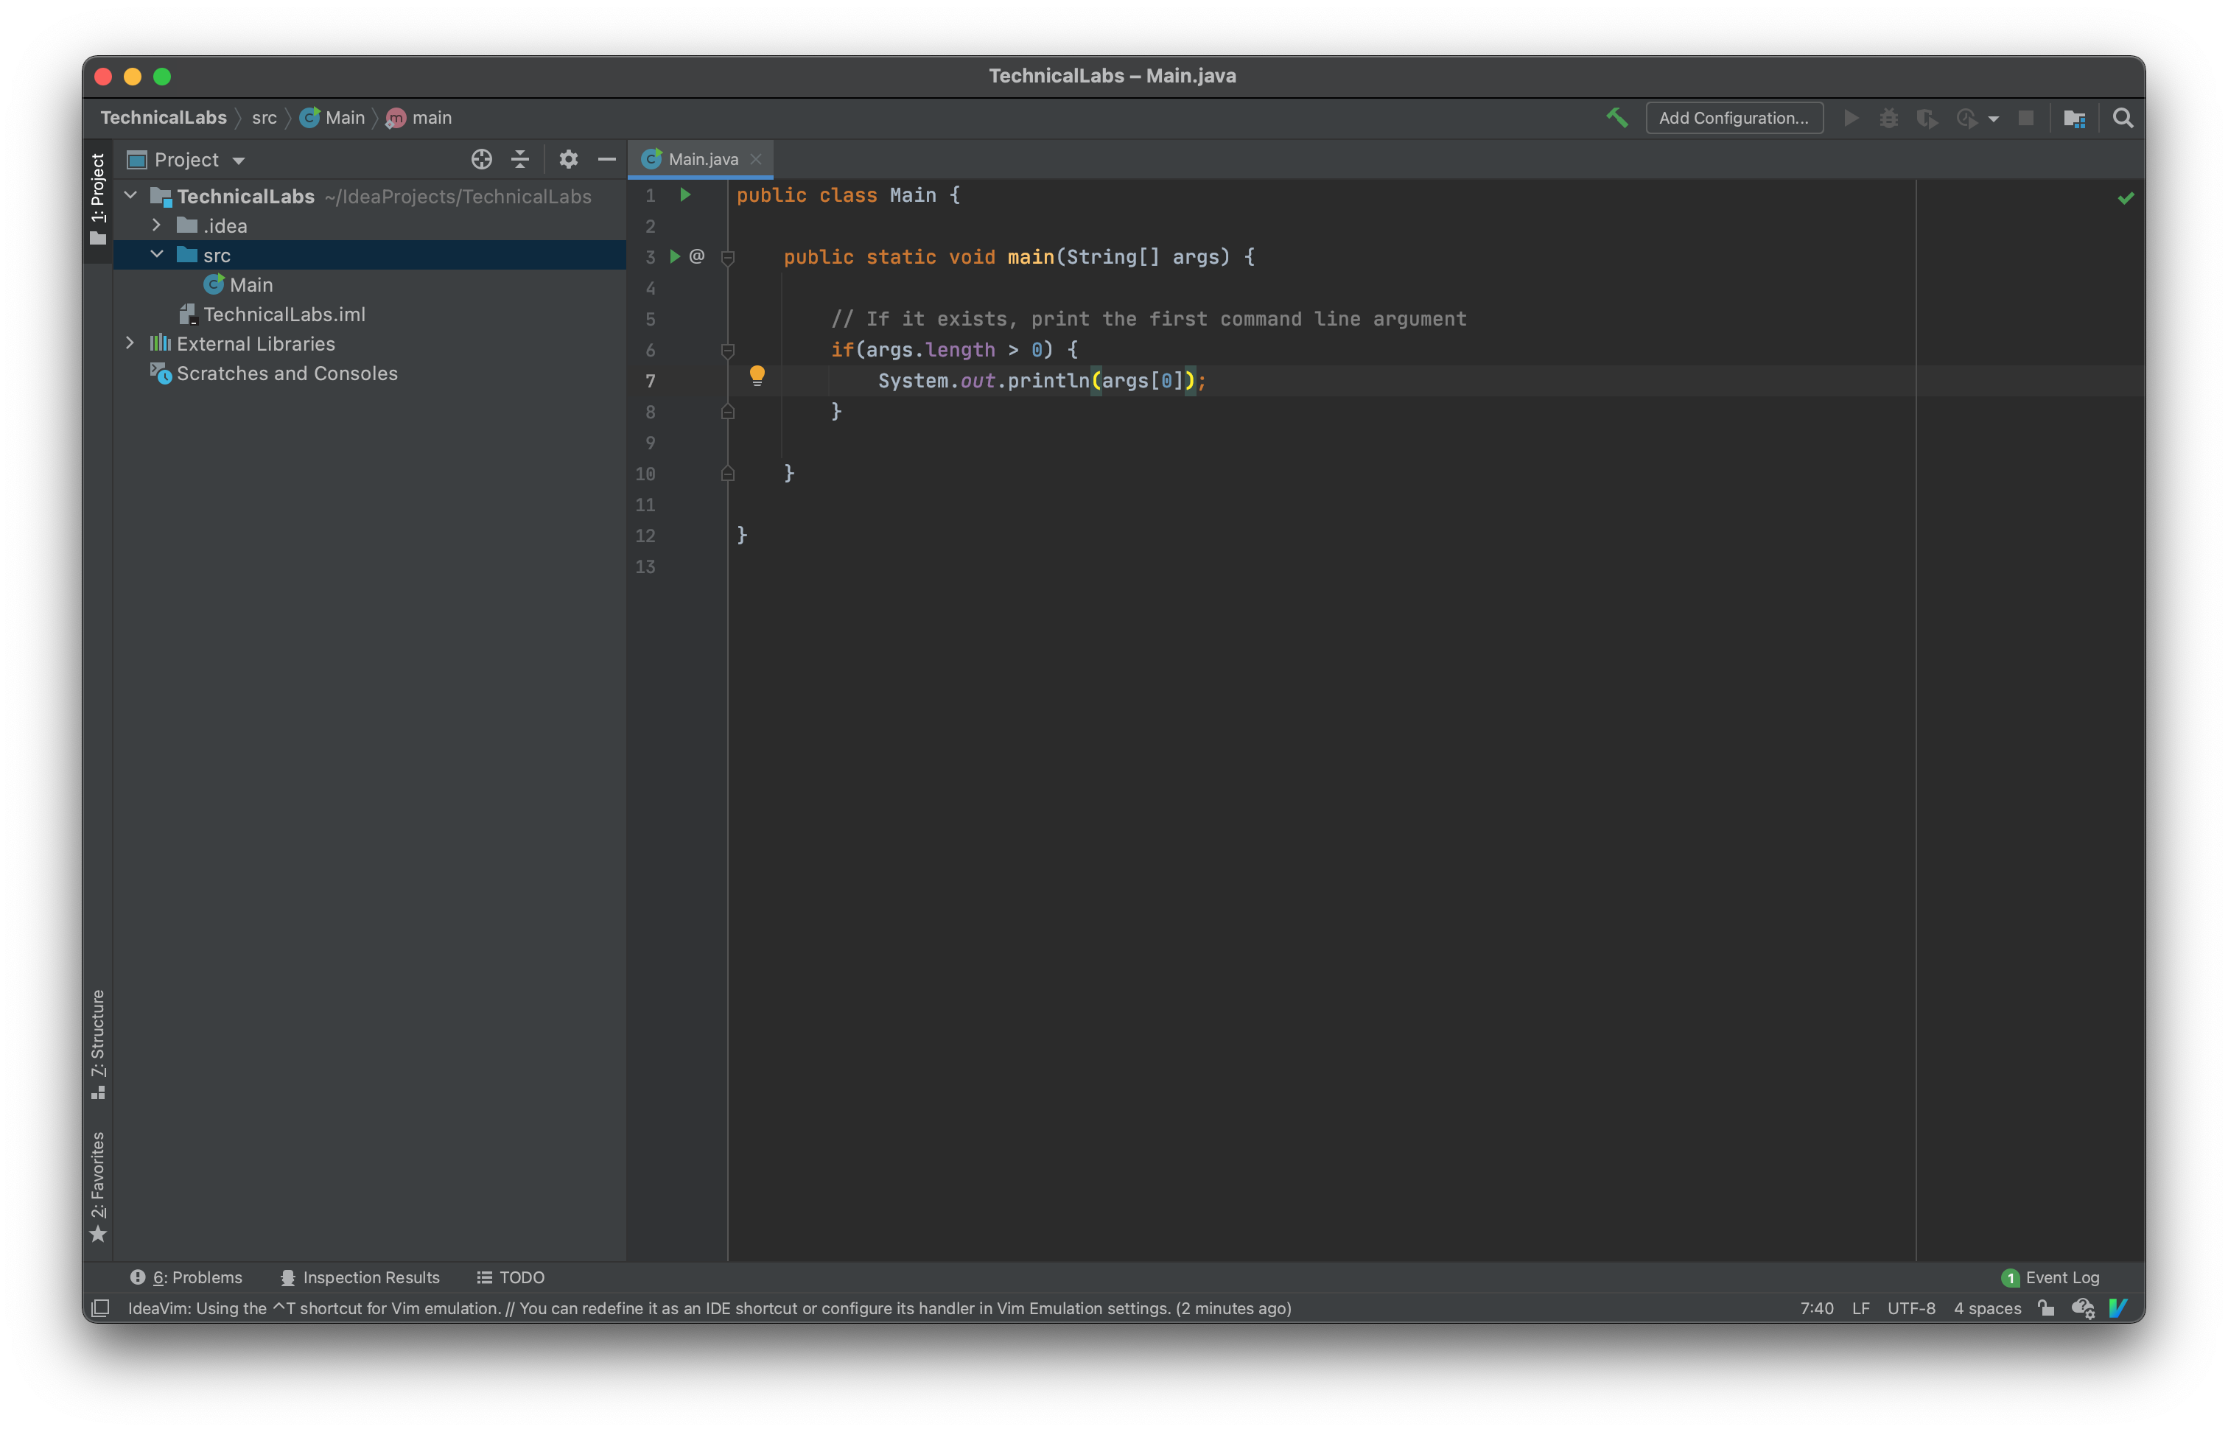Click Add Configuration button
This screenshot has width=2228, height=1432.
[x=1734, y=118]
